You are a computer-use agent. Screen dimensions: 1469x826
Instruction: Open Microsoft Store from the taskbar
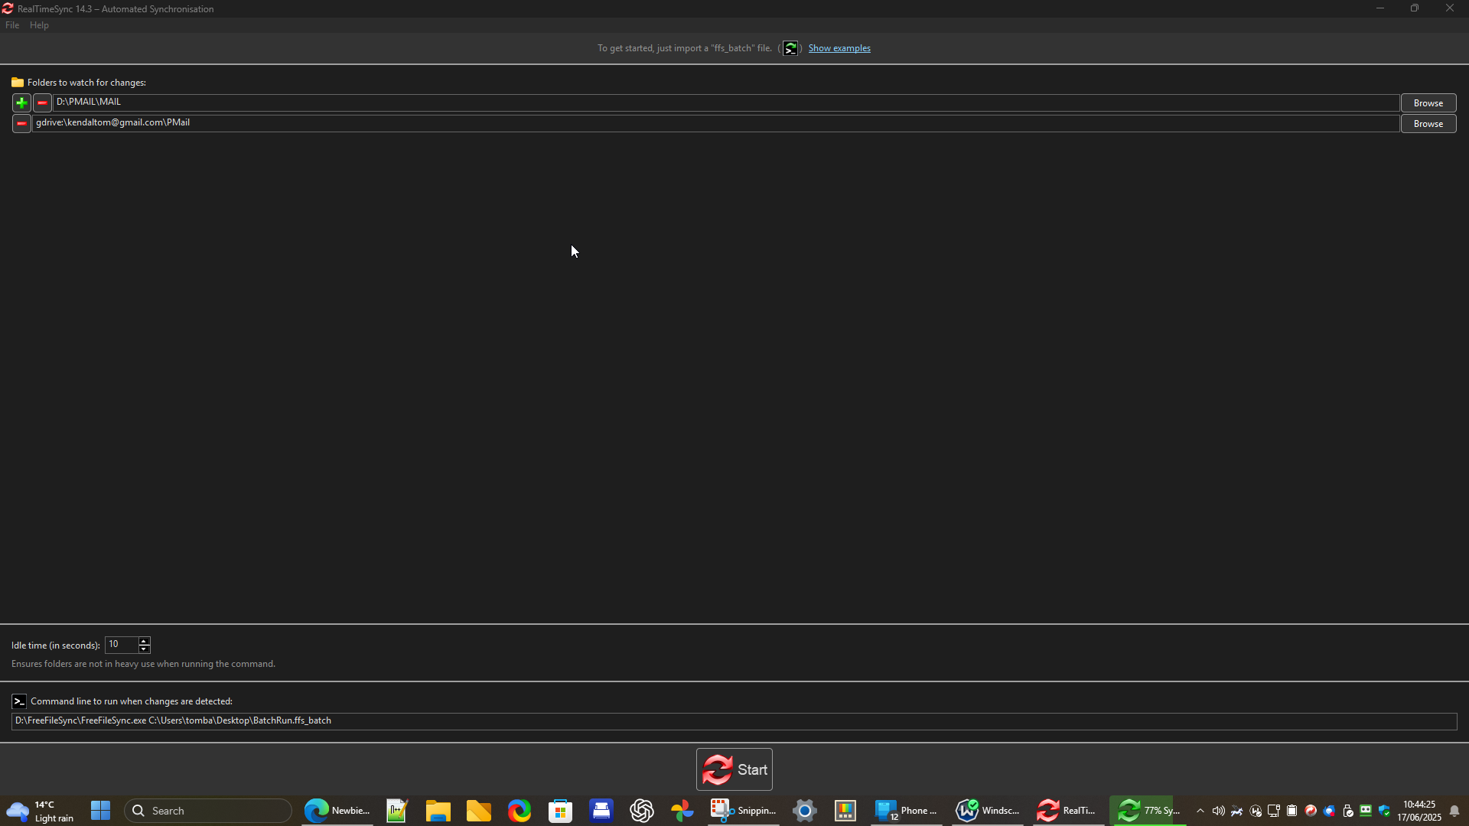(561, 811)
